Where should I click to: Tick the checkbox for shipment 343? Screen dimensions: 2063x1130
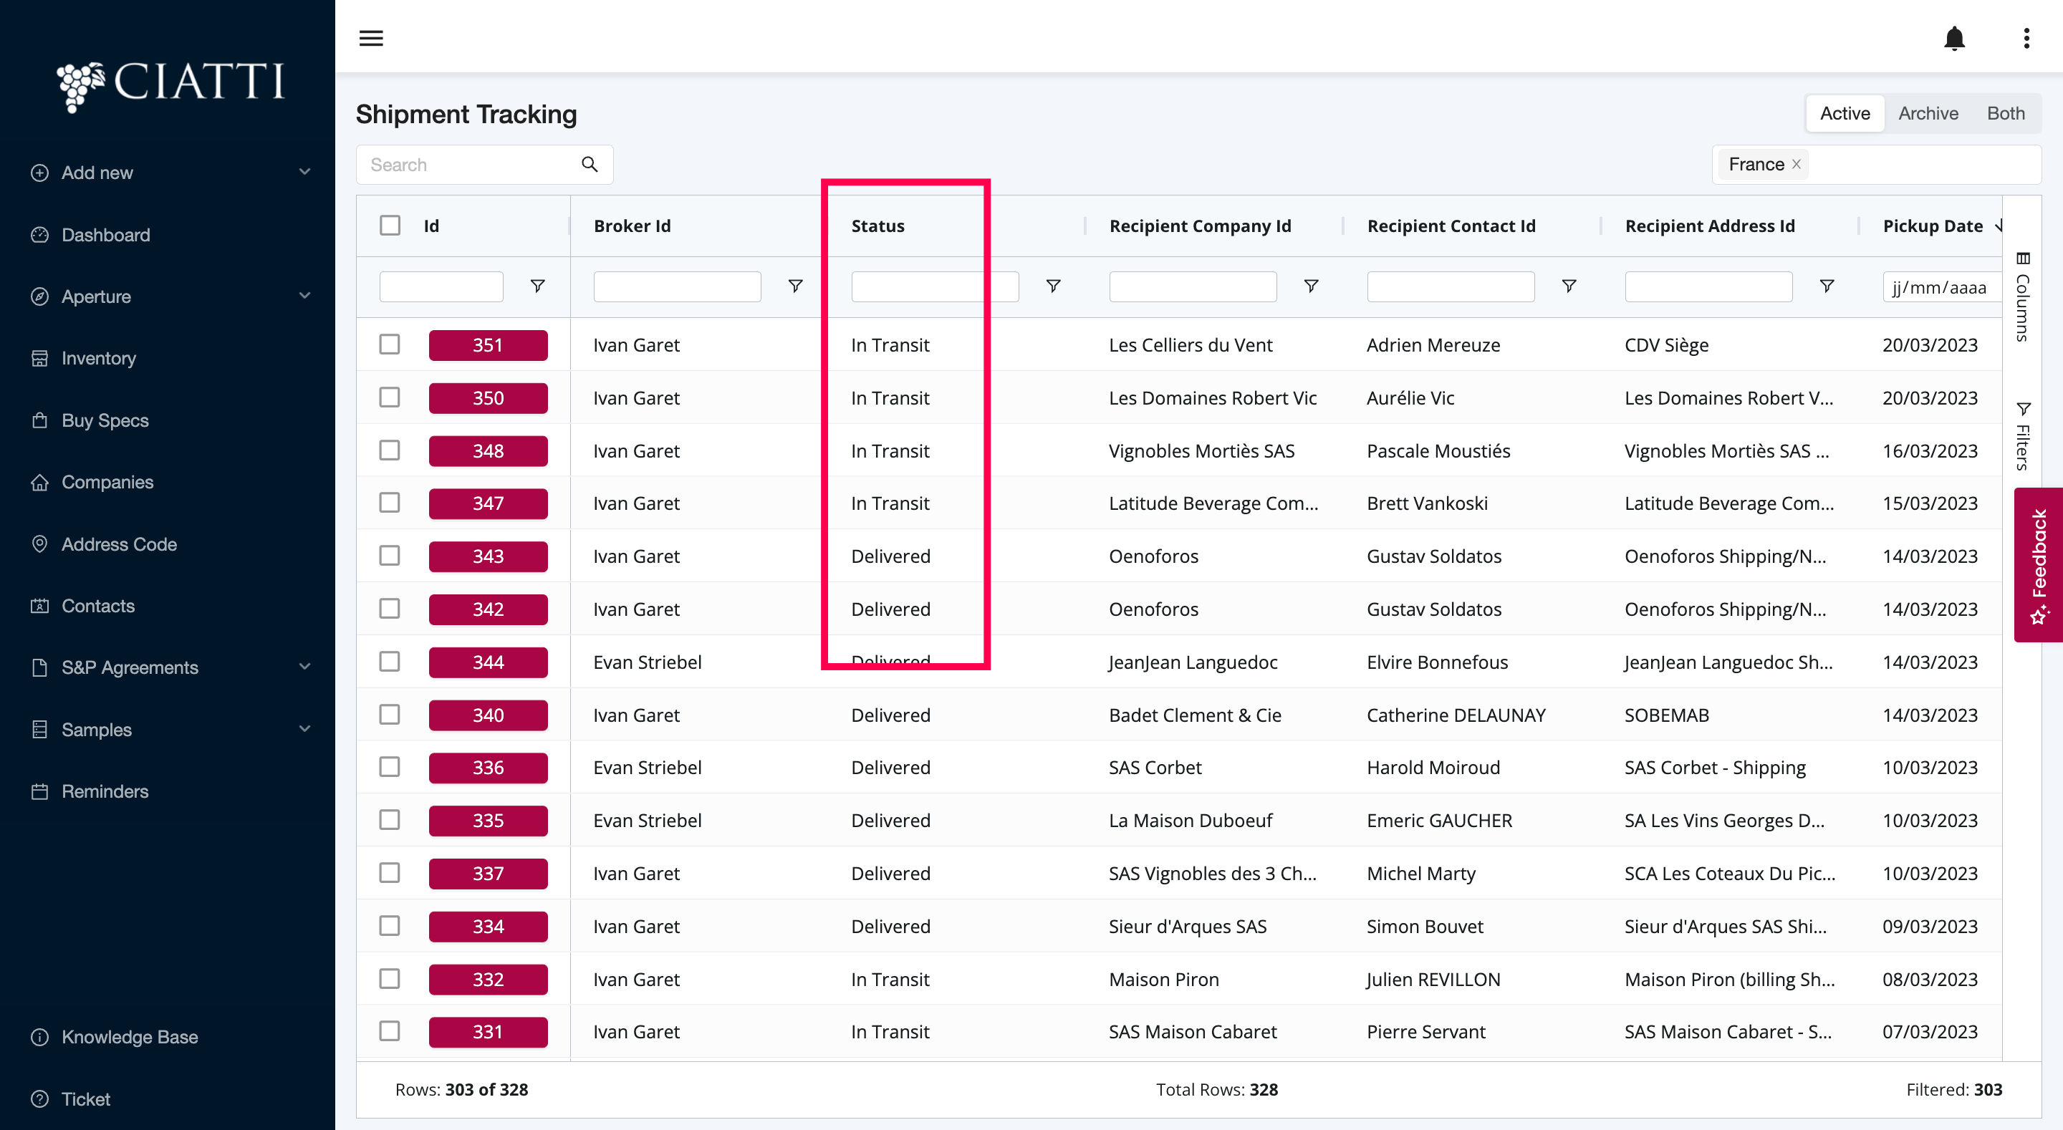coord(390,556)
